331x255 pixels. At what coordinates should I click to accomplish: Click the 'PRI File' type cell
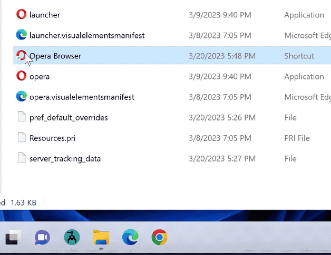[x=297, y=138]
